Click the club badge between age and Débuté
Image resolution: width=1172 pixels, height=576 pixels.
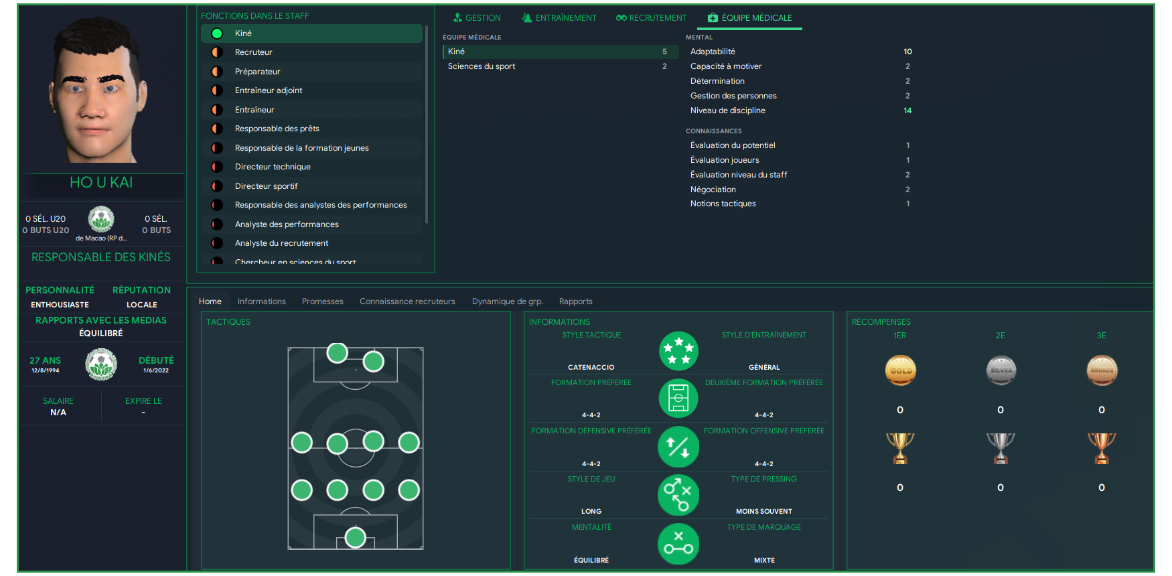coord(101,364)
